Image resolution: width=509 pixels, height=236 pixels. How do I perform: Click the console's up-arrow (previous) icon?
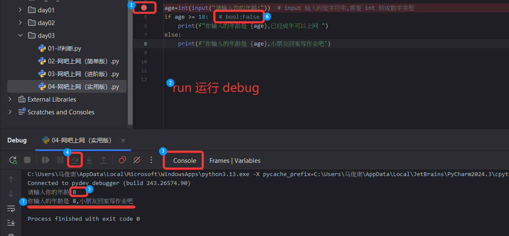[11, 179]
